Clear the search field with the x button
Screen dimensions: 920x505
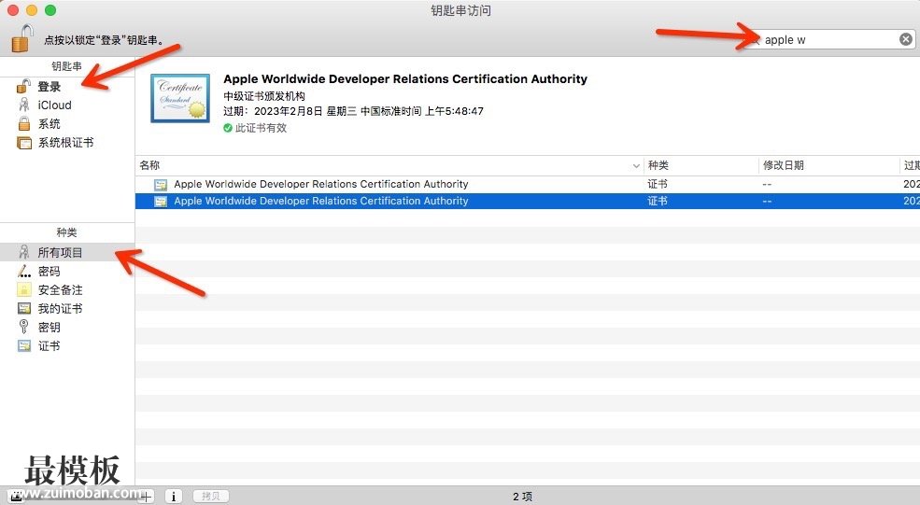[905, 39]
